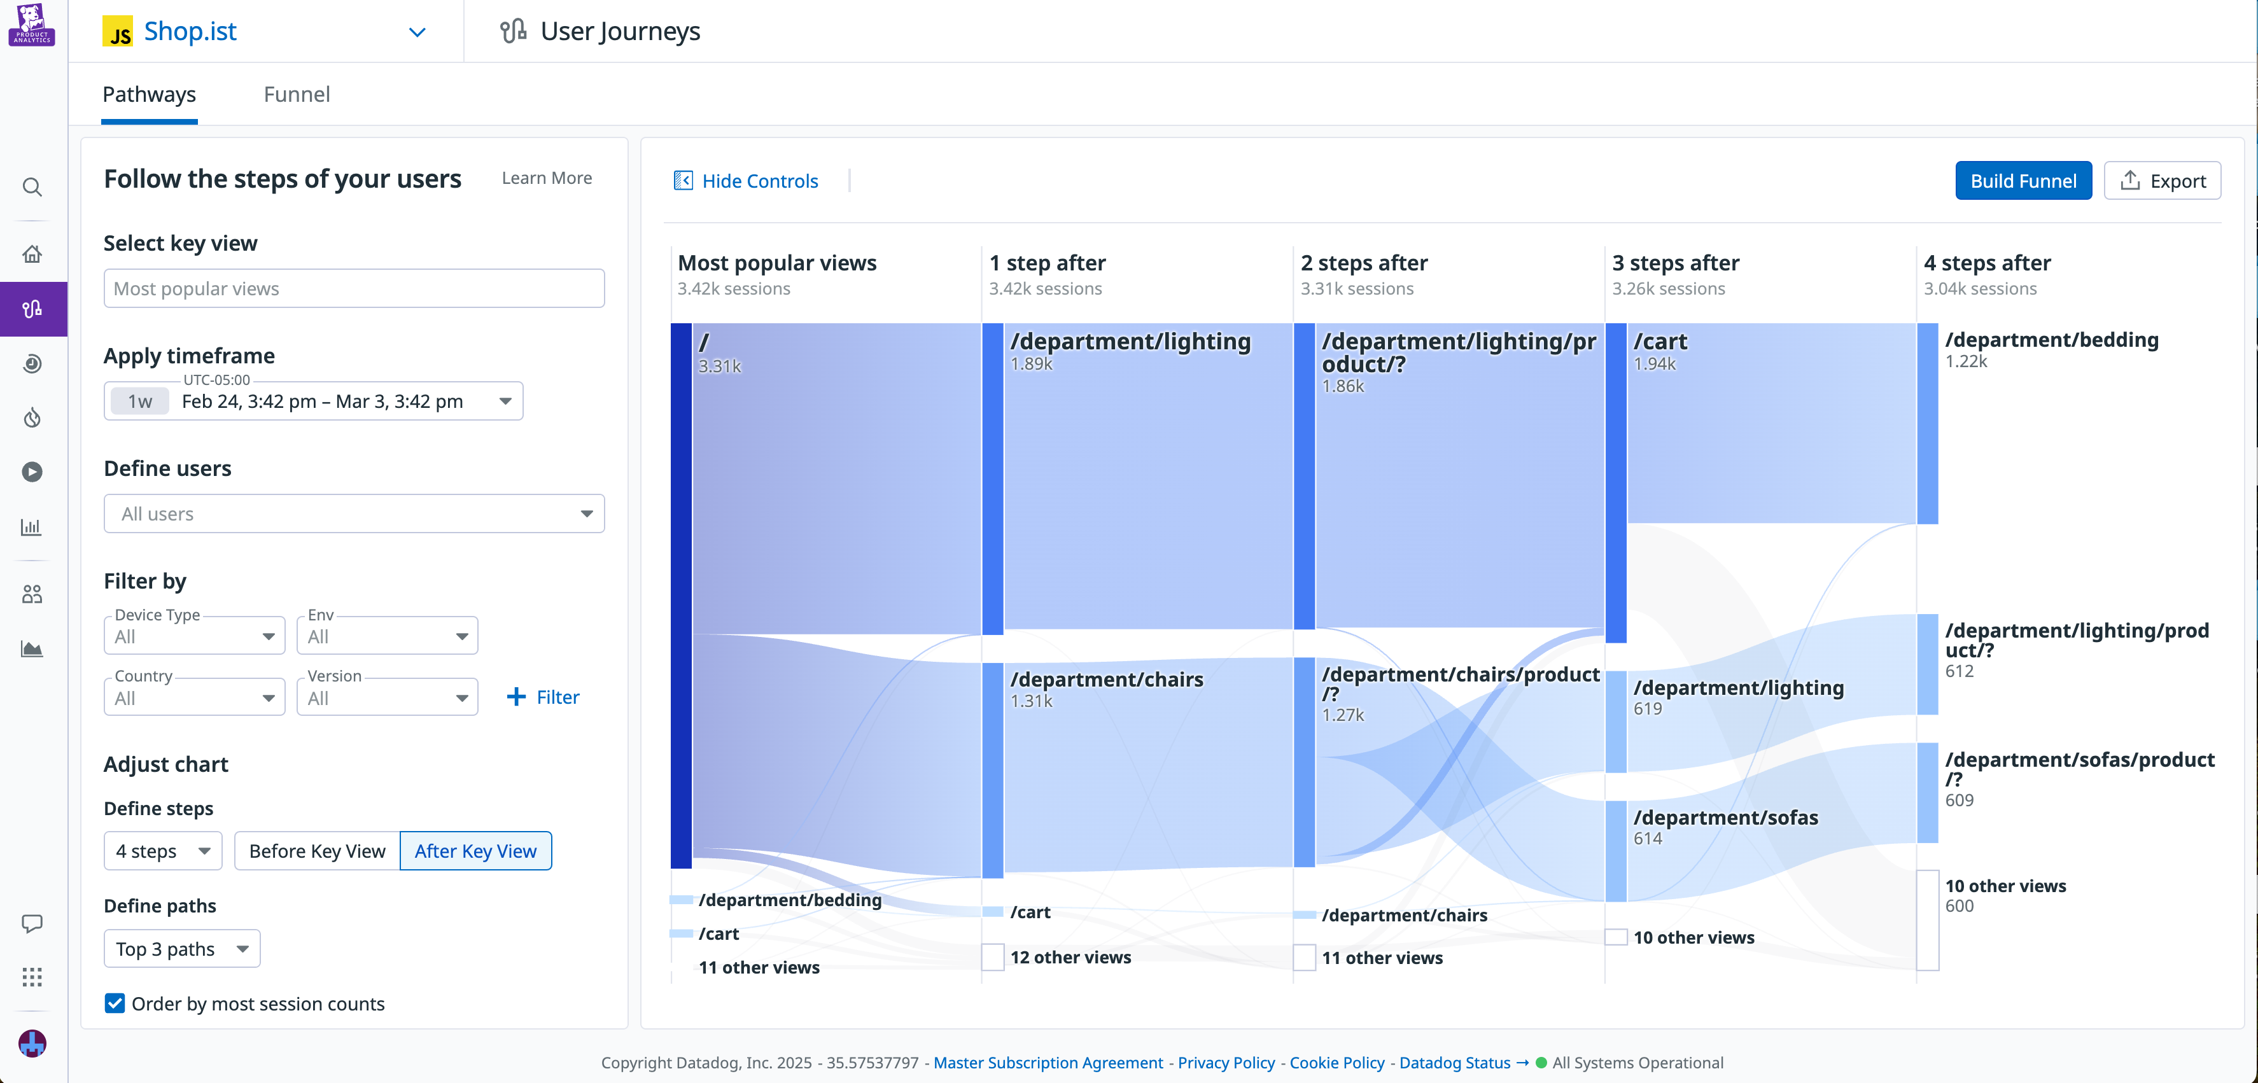This screenshot has height=1083, width=2258.
Task: Open Session Replay via the play icon
Action: pyautogui.click(x=32, y=472)
